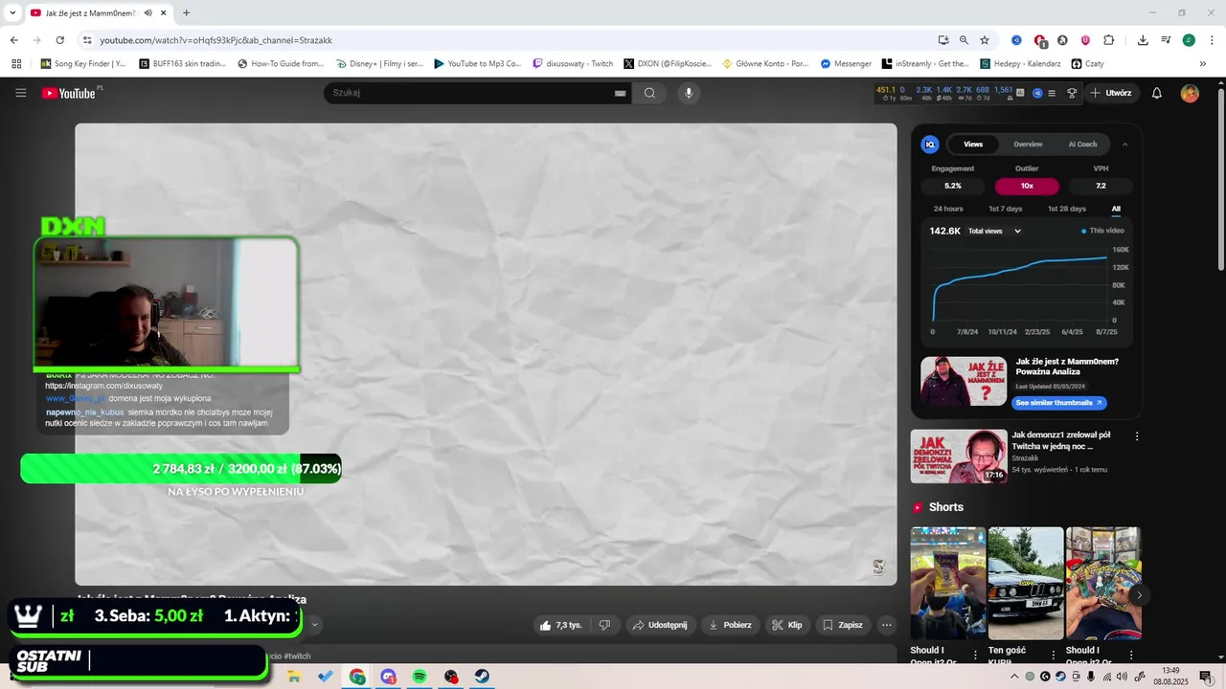Expand the video description chevron under the title
1226x689 pixels.
[314, 625]
